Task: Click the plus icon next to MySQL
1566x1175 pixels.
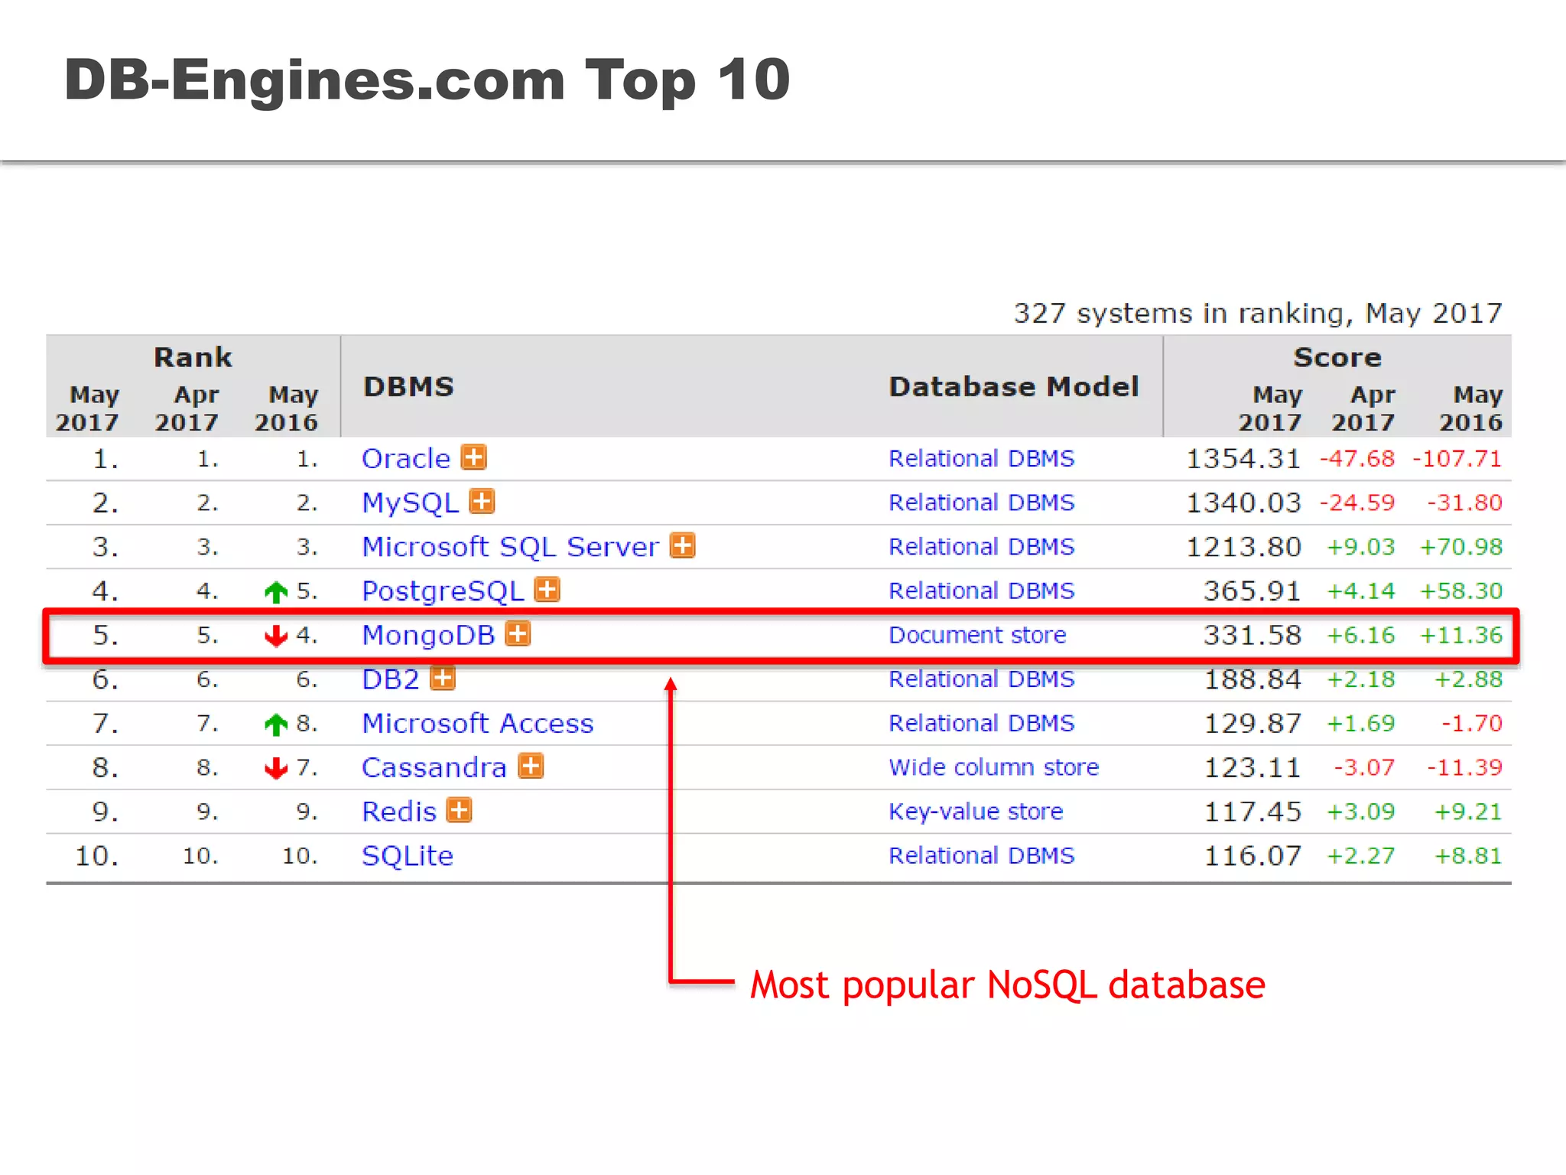Action: click(482, 502)
